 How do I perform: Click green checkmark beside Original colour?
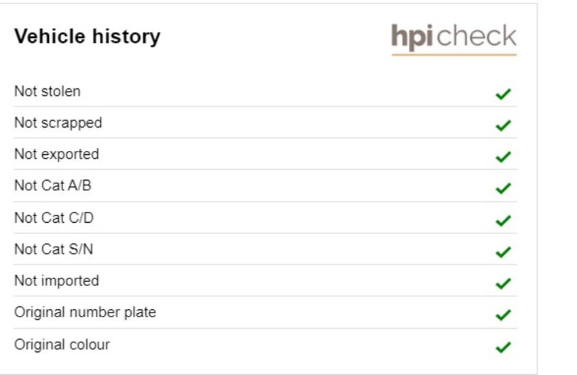[x=503, y=347]
